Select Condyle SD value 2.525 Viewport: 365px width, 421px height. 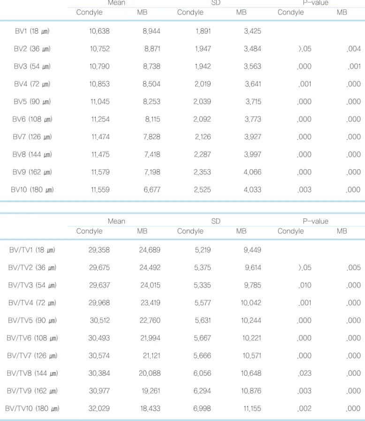[202, 190]
